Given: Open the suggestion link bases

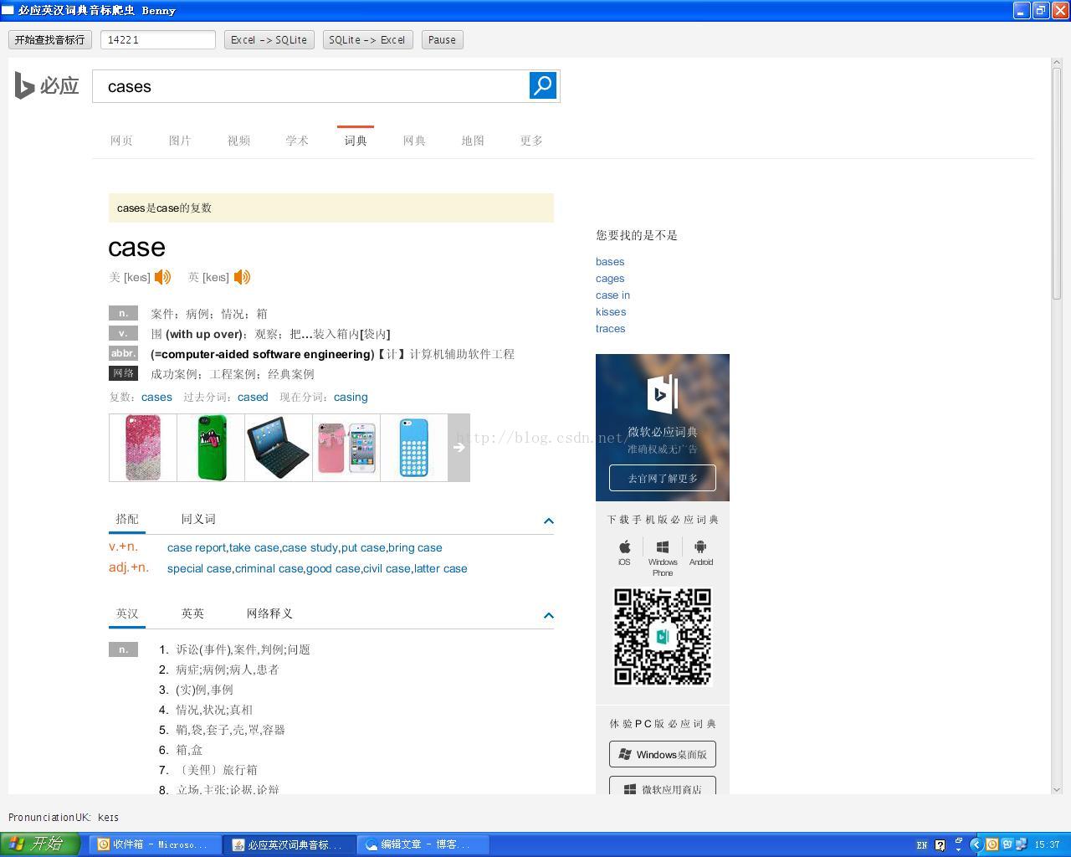Looking at the screenshot, I should (x=610, y=261).
